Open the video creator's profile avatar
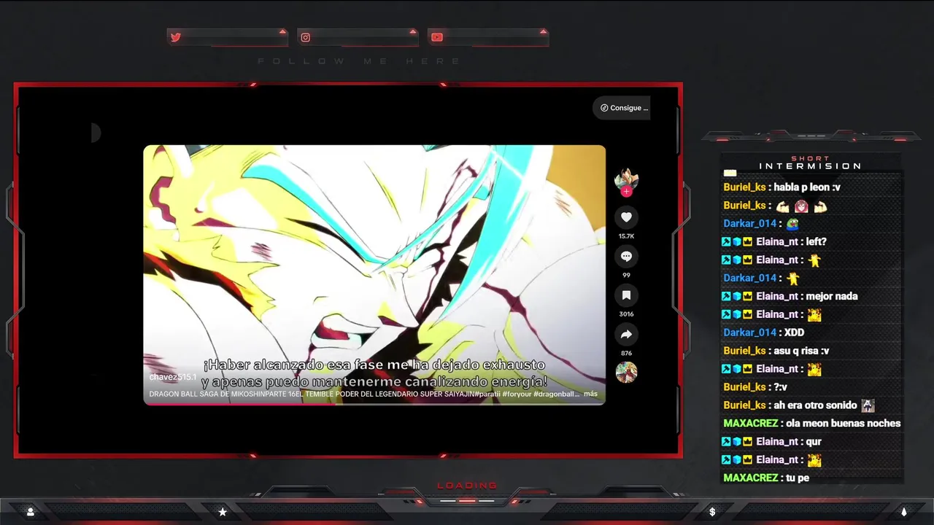934x525 pixels. pos(626,179)
